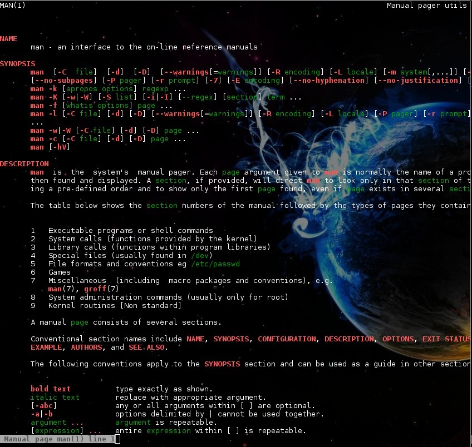Click 'any or all arguments within [ ] are optional.'
This screenshot has height=447, width=472.
tap(215, 406)
